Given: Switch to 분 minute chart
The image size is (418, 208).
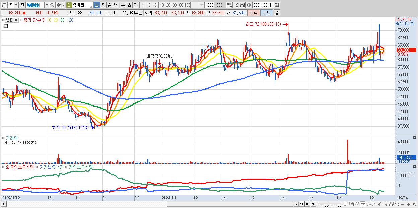Looking at the screenshot, I should pos(123,5).
